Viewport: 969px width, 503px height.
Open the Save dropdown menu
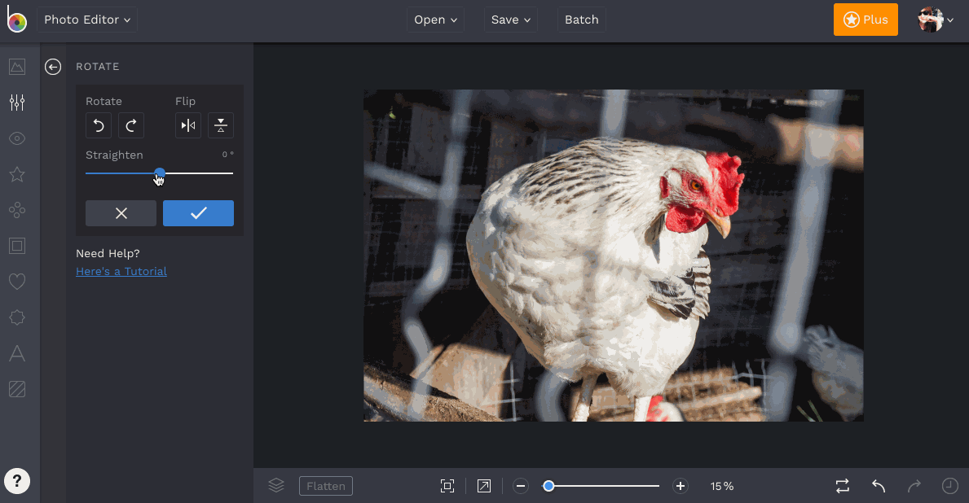click(510, 20)
